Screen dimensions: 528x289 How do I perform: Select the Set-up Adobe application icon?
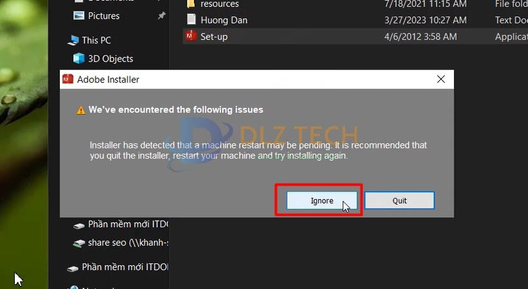click(191, 36)
